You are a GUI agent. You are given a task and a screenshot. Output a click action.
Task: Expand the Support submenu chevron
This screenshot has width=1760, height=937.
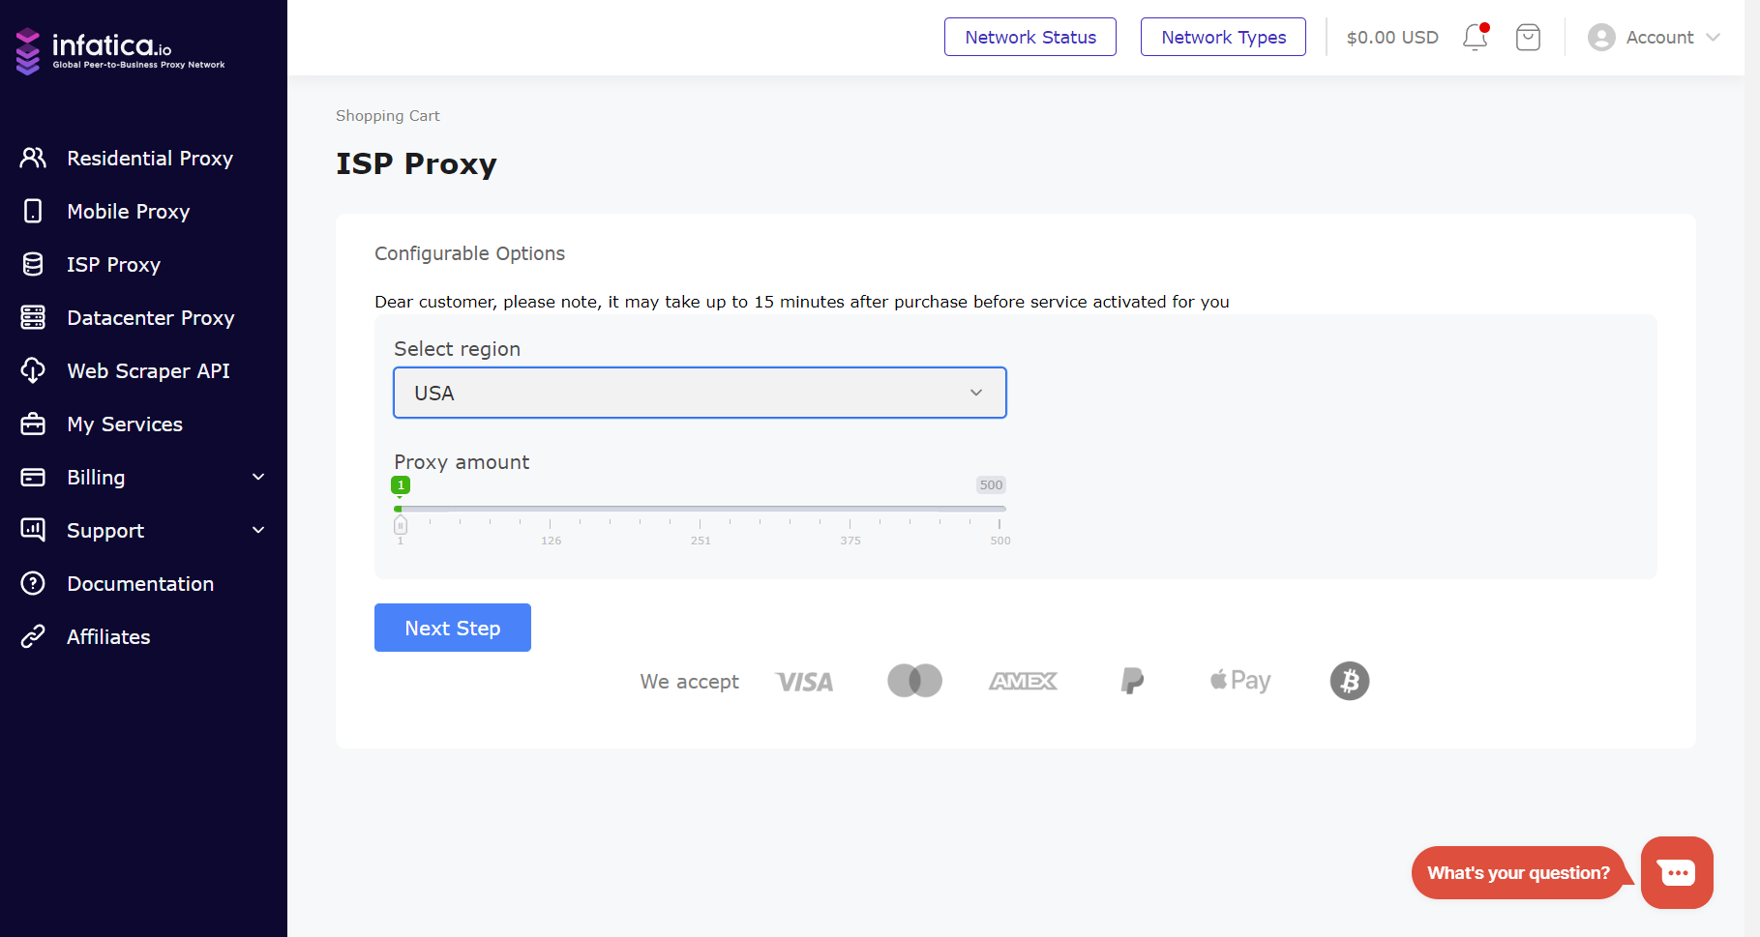coord(258,530)
